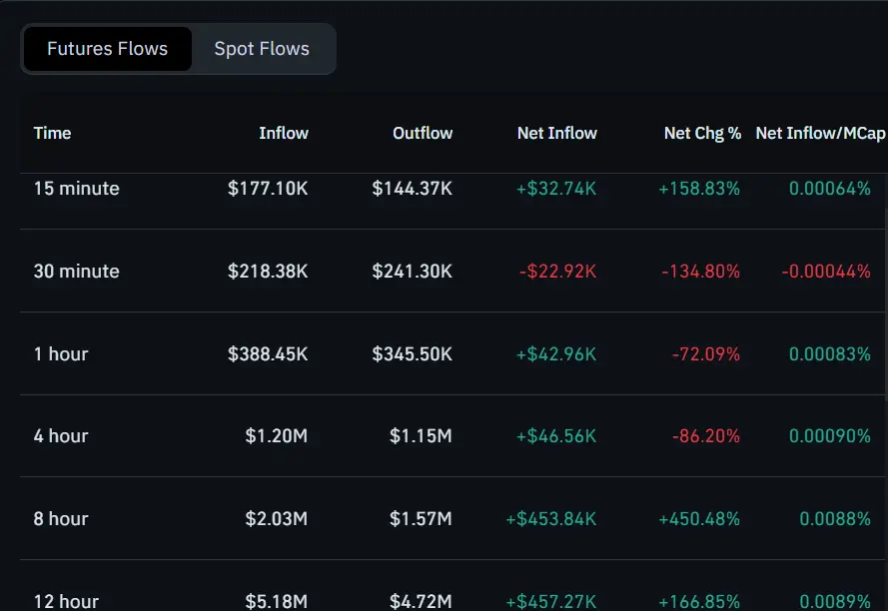This screenshot has width=888, height=611.
Task: Sort by the Inflow column header
Action: point(284,133)
